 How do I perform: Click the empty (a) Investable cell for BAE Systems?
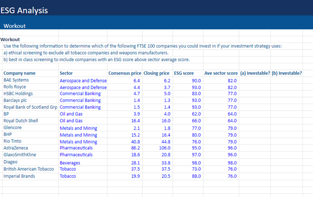point(255,80)
